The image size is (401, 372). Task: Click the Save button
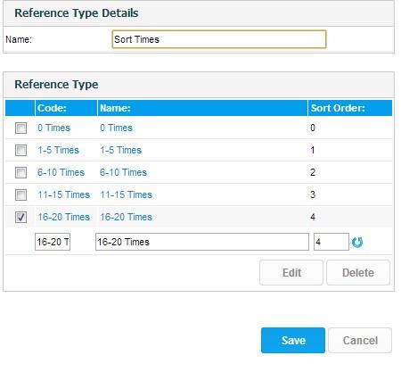click(x=293, y=340)
